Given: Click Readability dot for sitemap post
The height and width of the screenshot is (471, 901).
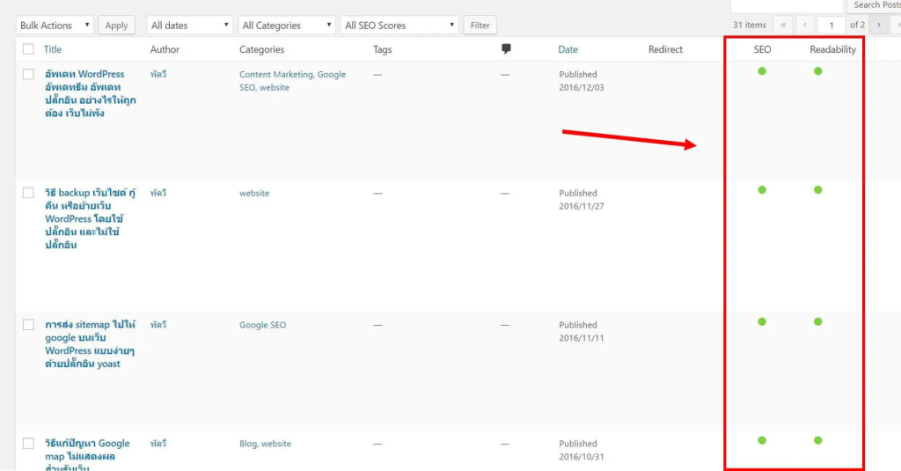Looking at the screenshot, I should [x=818, y=322].
